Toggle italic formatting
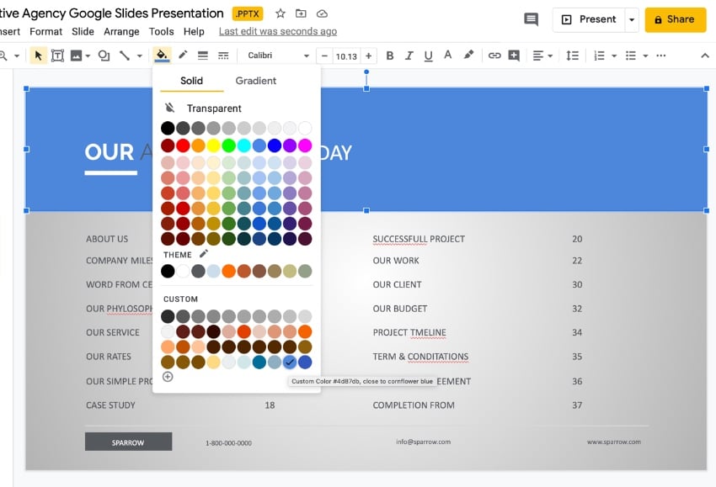716x487 pixels. click(x=409, y=56)
